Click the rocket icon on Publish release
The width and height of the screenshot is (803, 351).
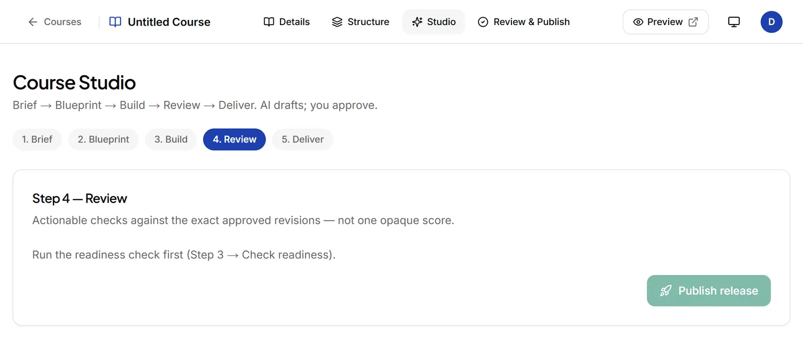coord(666,290)
